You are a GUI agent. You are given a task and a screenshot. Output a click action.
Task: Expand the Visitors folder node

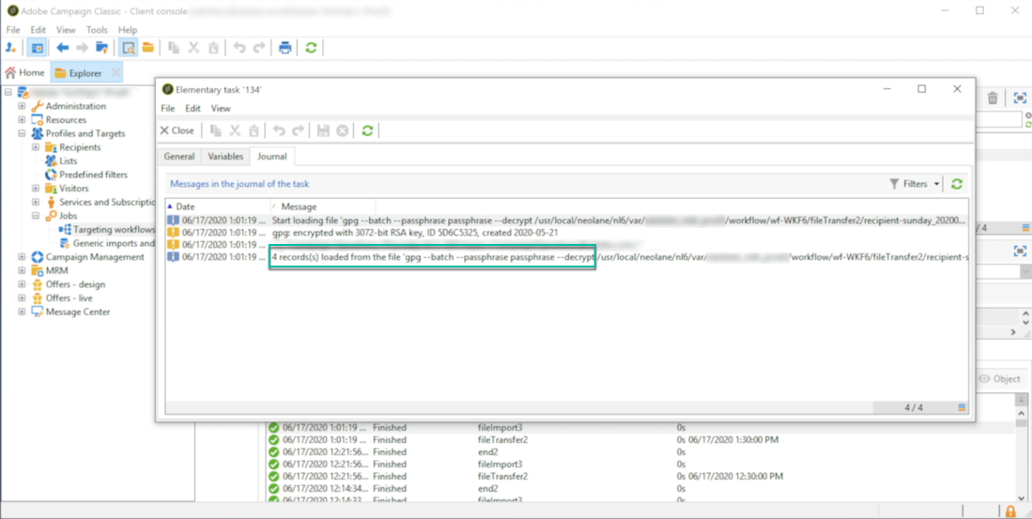click(36, 188)
